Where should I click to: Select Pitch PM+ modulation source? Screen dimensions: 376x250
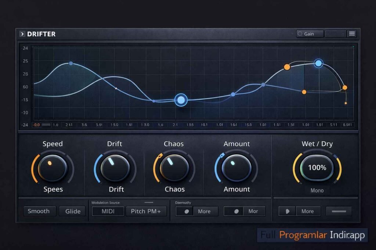146,211
